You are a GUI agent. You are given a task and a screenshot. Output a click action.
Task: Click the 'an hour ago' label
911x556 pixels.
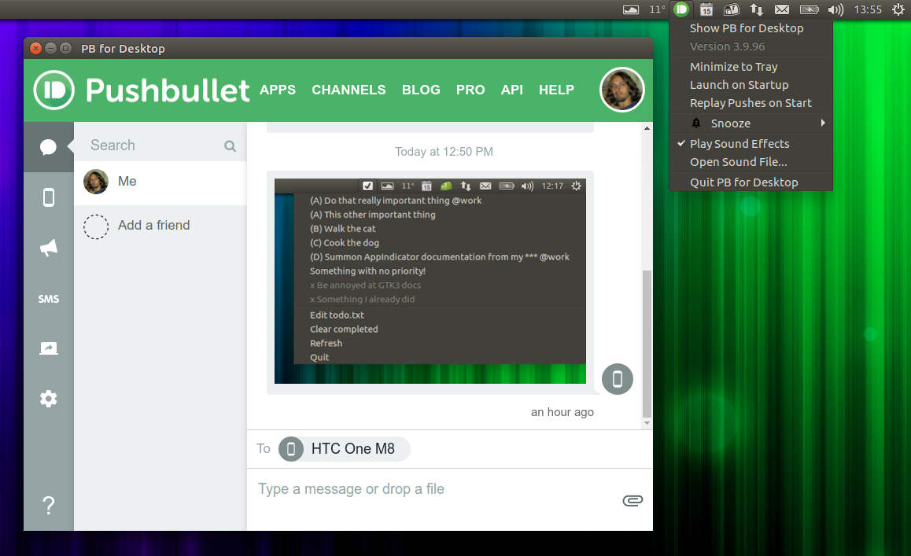point(562,412)
